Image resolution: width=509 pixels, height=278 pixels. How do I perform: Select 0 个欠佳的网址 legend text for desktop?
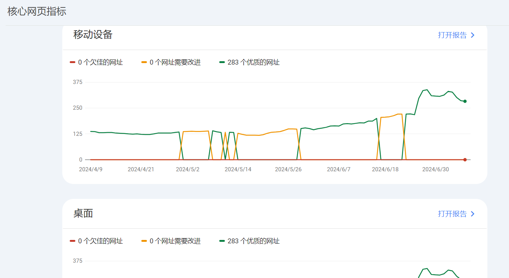pos(100,241)
